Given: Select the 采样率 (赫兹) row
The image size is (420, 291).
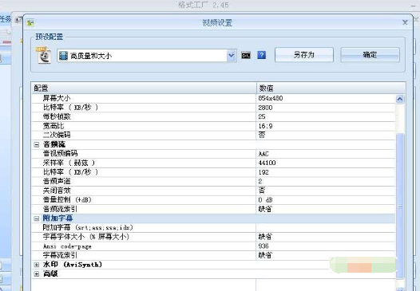Looking at the screenshot, I should coord(213,163).
